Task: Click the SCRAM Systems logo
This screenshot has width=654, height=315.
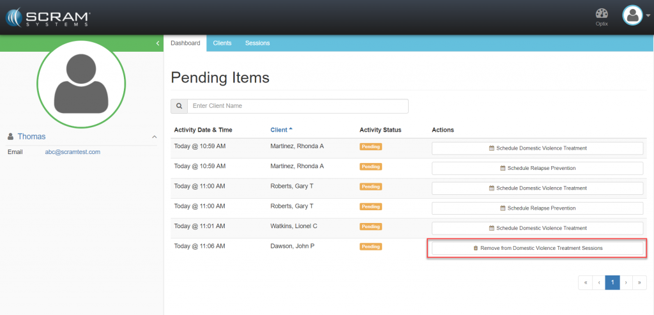Action: 49,17
